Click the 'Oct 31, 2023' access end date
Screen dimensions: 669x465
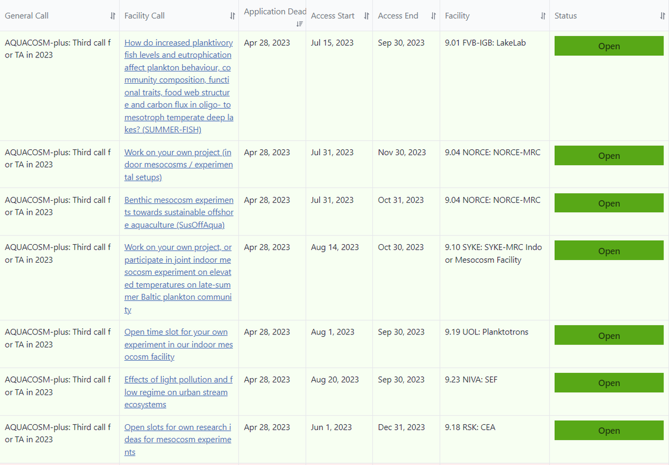401,200
